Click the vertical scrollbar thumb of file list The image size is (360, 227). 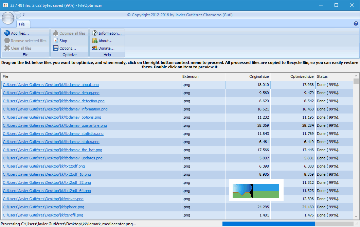pyautogui.click(x=356, y=81)
